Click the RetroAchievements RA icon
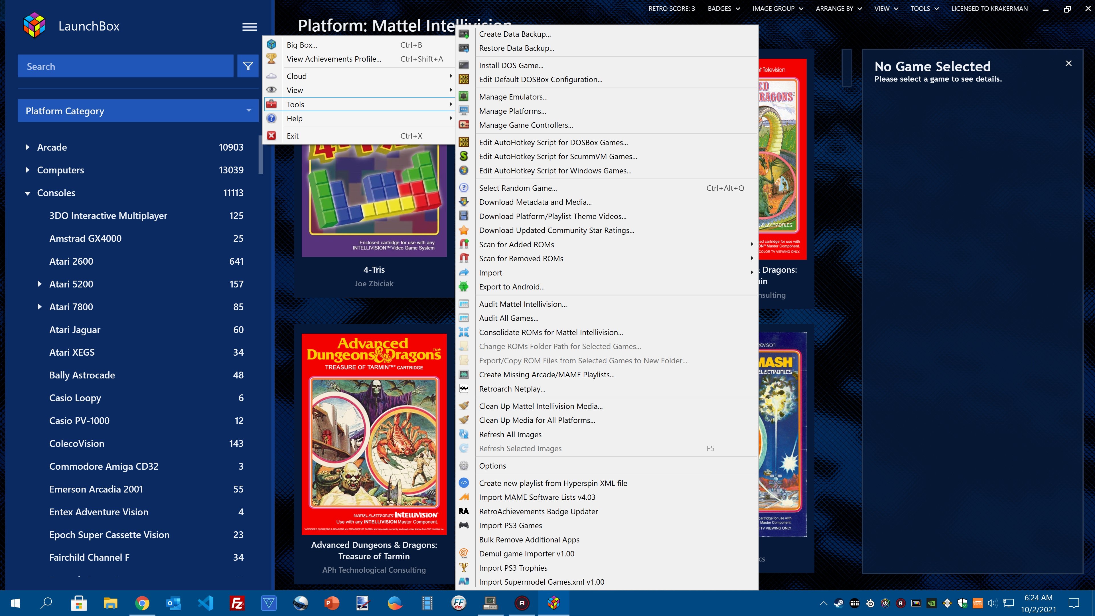This screenshot has width=1095, height=616. click(464, 511)
